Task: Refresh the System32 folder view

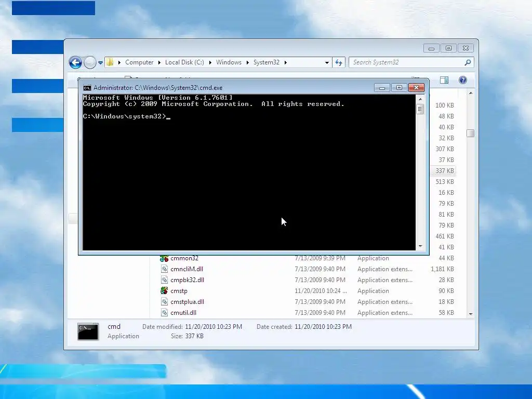Action: pyautogui.click(x=339, y=62)
